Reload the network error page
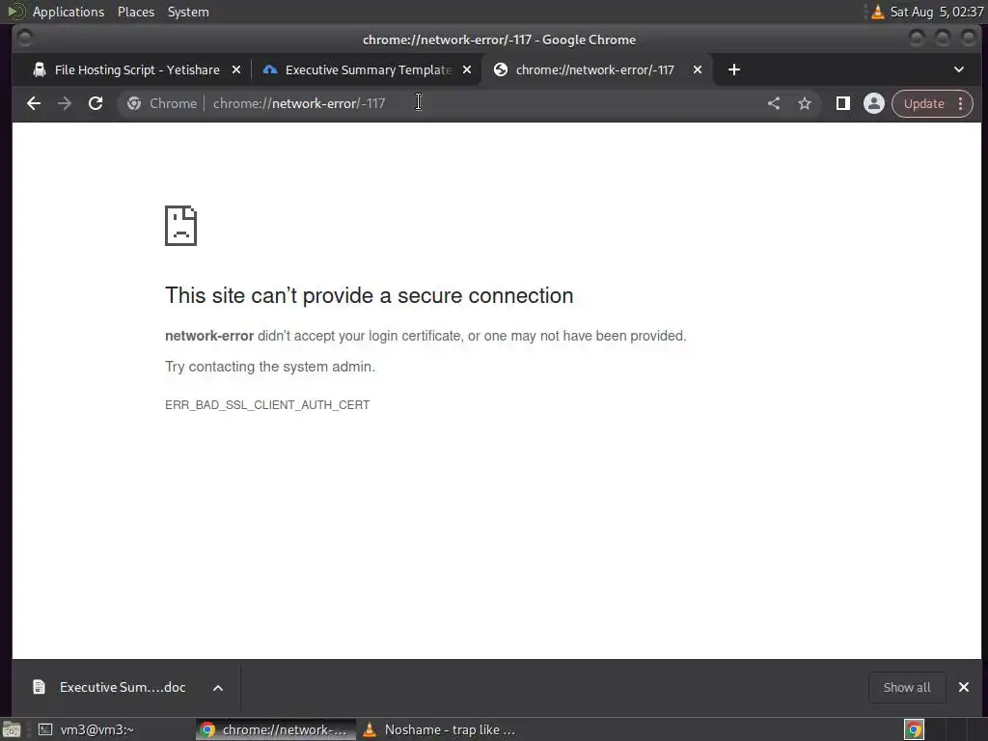988x741 pixels. pyautogui.click(x=96, y=103)
